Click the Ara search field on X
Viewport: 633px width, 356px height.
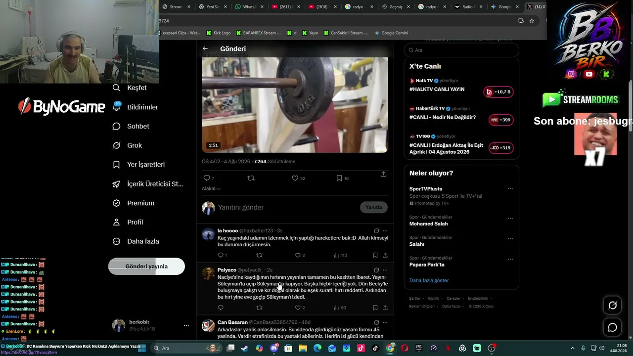click(x=461, y=50)
